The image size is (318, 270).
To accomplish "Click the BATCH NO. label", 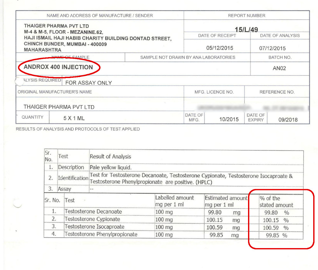I will [280, 57].
